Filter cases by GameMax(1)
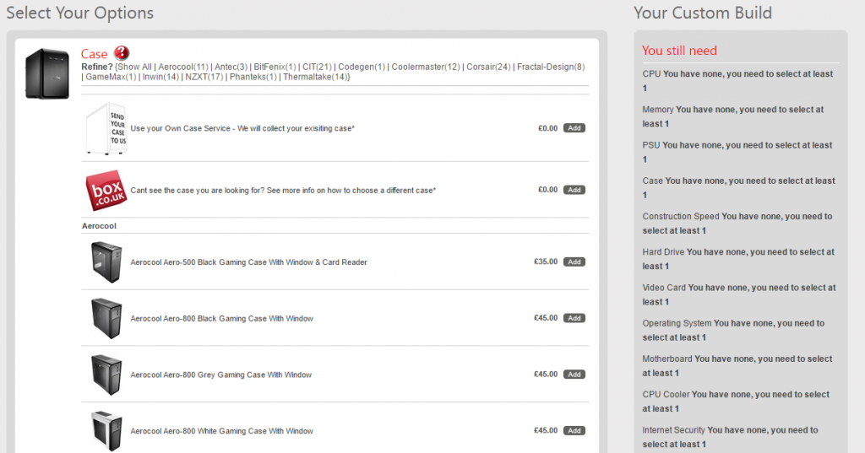 pos(111,77)
